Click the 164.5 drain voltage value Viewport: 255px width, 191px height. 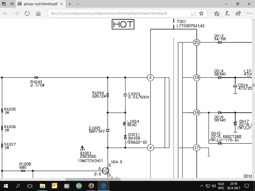tap(117, 162)
